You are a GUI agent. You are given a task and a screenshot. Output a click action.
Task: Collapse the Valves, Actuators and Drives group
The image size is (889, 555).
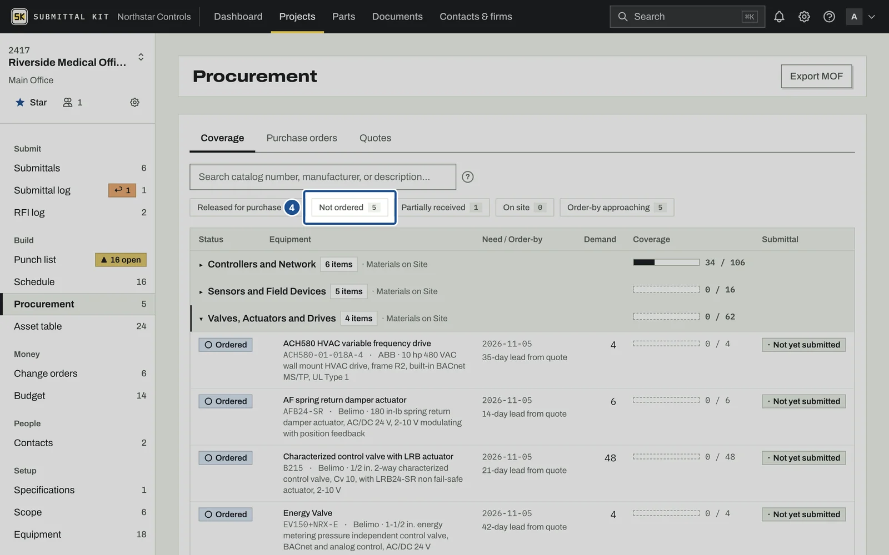[x=201, y=319]
